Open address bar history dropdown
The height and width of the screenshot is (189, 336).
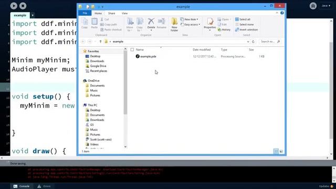click(248, 41)
